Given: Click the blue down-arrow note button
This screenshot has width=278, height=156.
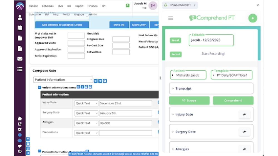Looking at the screenshot, I should point(28,149).
